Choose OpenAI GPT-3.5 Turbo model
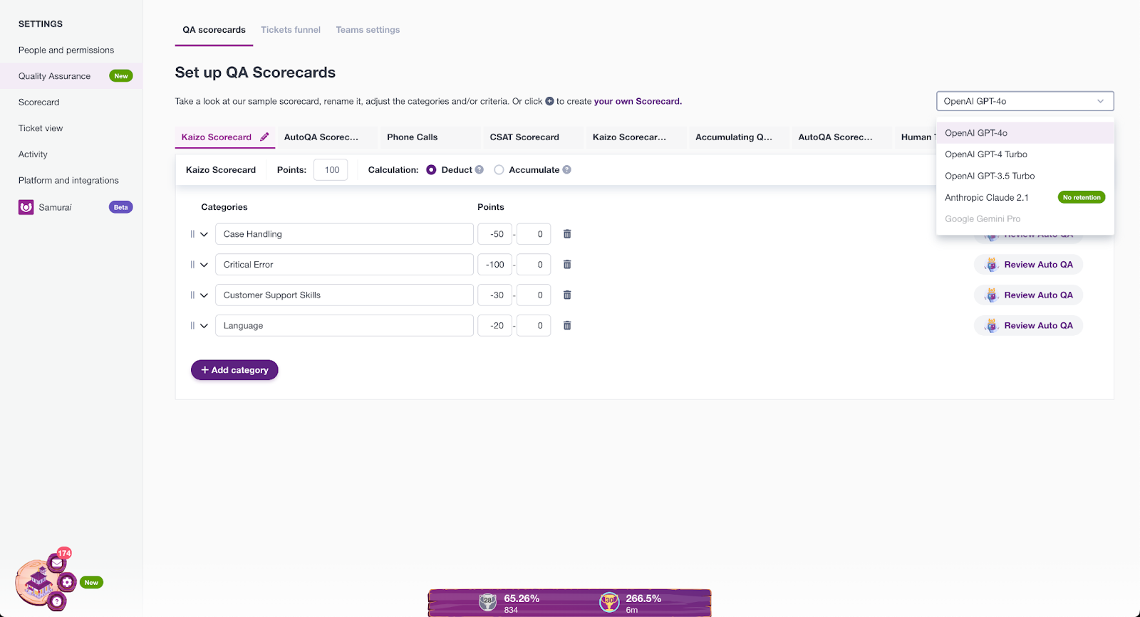The height and width of the screenshot is (617, 1140). tap(1025, 176)
